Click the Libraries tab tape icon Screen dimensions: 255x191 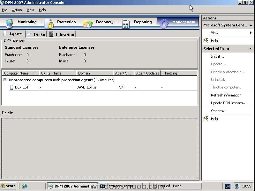[51, 34]
